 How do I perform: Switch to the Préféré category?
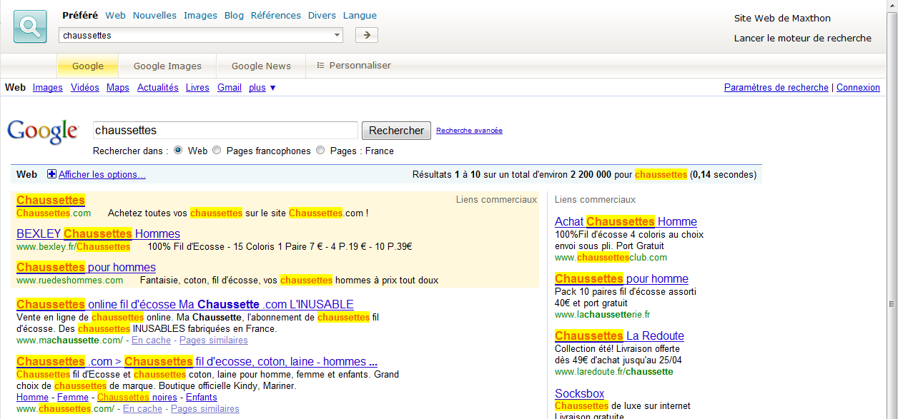[80, 15]
